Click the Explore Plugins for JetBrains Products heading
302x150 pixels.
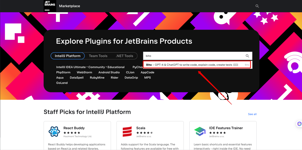click(124, 41)
